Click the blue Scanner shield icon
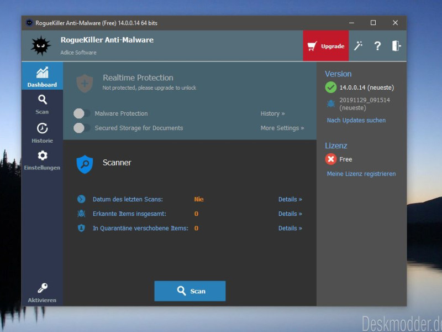442x332 pixels. coord(85,164)
